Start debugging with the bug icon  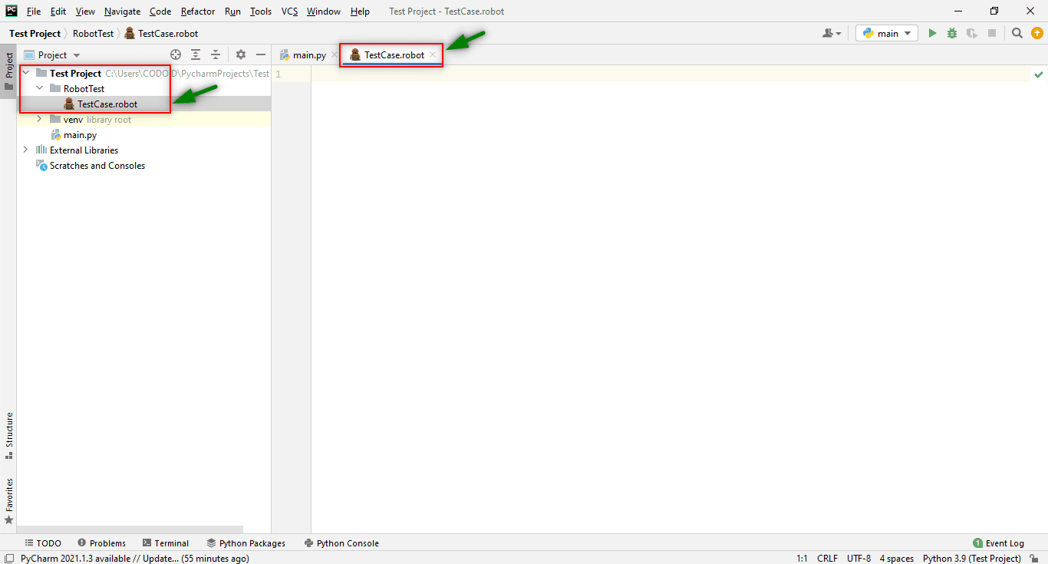click(951, 33)
